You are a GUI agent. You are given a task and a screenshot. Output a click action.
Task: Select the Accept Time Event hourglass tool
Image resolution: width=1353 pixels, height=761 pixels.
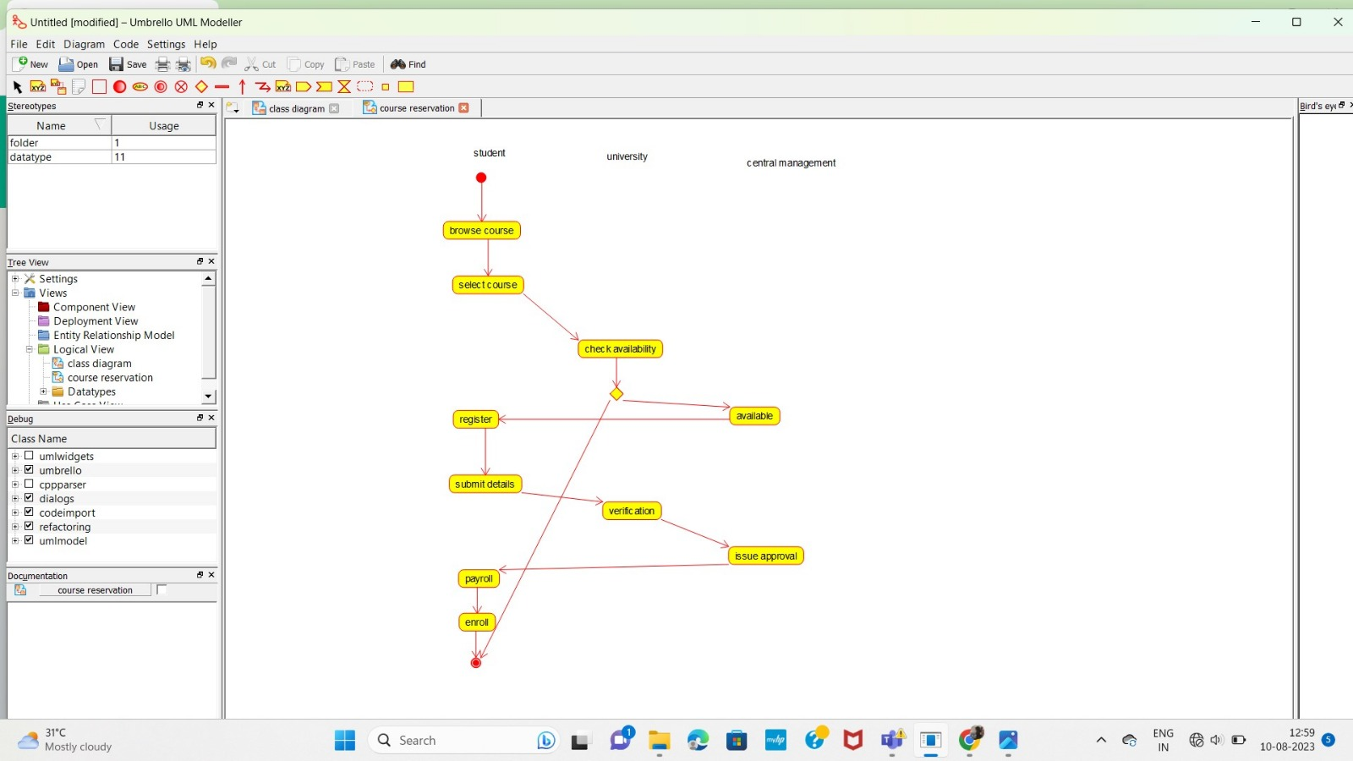point(344,87)
